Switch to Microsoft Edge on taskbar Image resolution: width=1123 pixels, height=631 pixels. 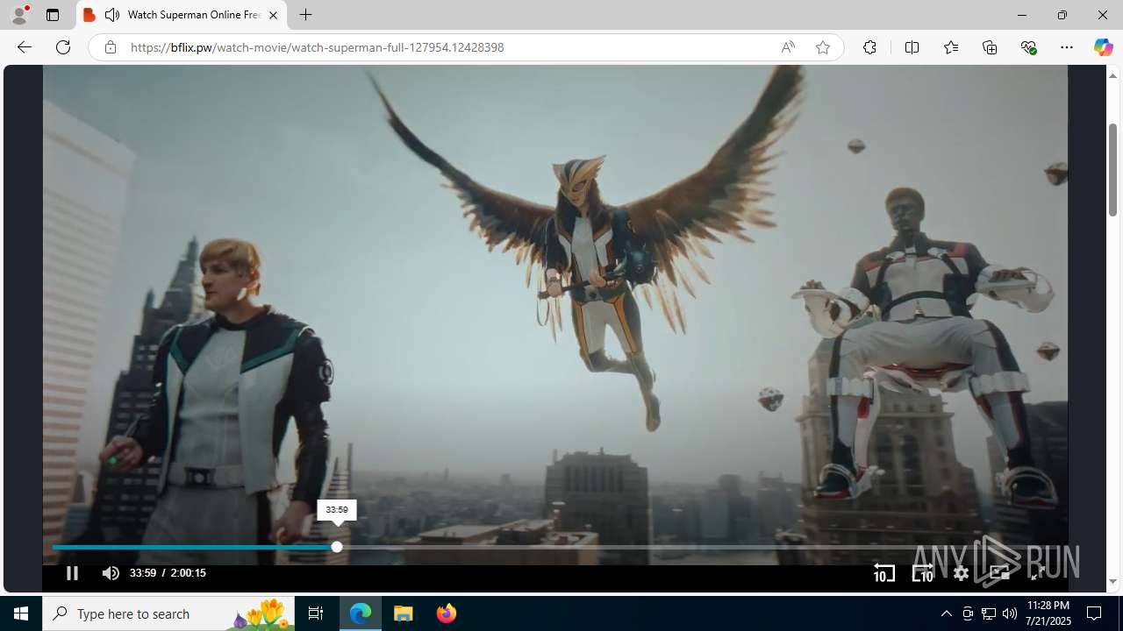361,613
